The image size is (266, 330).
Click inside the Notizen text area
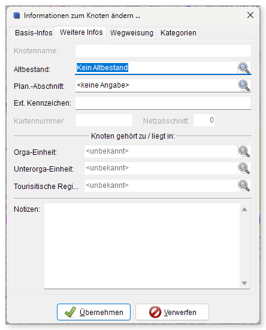(142, 246)
